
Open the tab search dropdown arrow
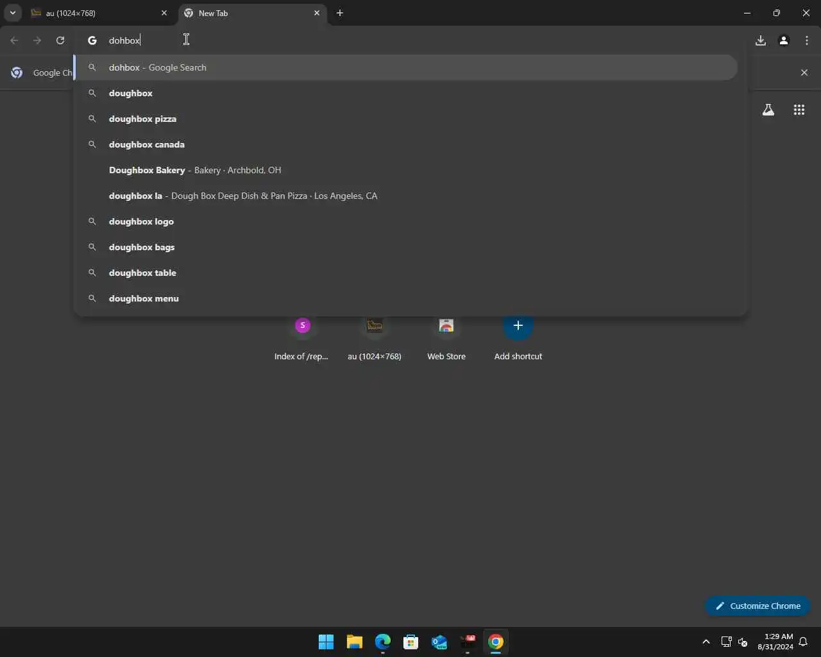(12, 13)
